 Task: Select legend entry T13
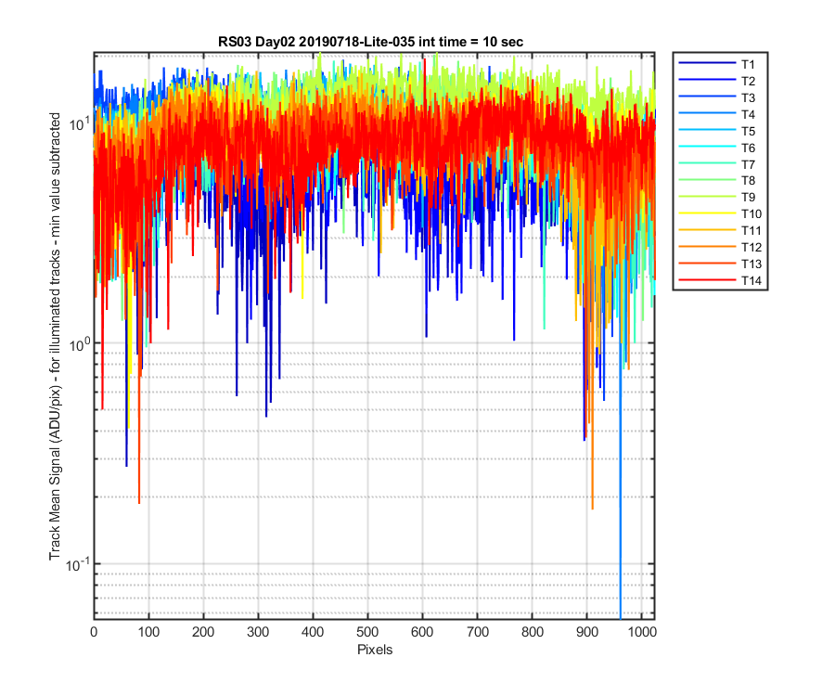click(720, 264)
